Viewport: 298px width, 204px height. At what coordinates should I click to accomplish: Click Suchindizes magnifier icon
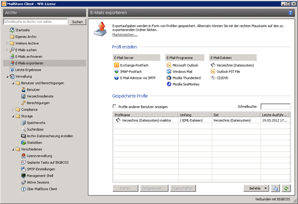[x=23, y=130]
